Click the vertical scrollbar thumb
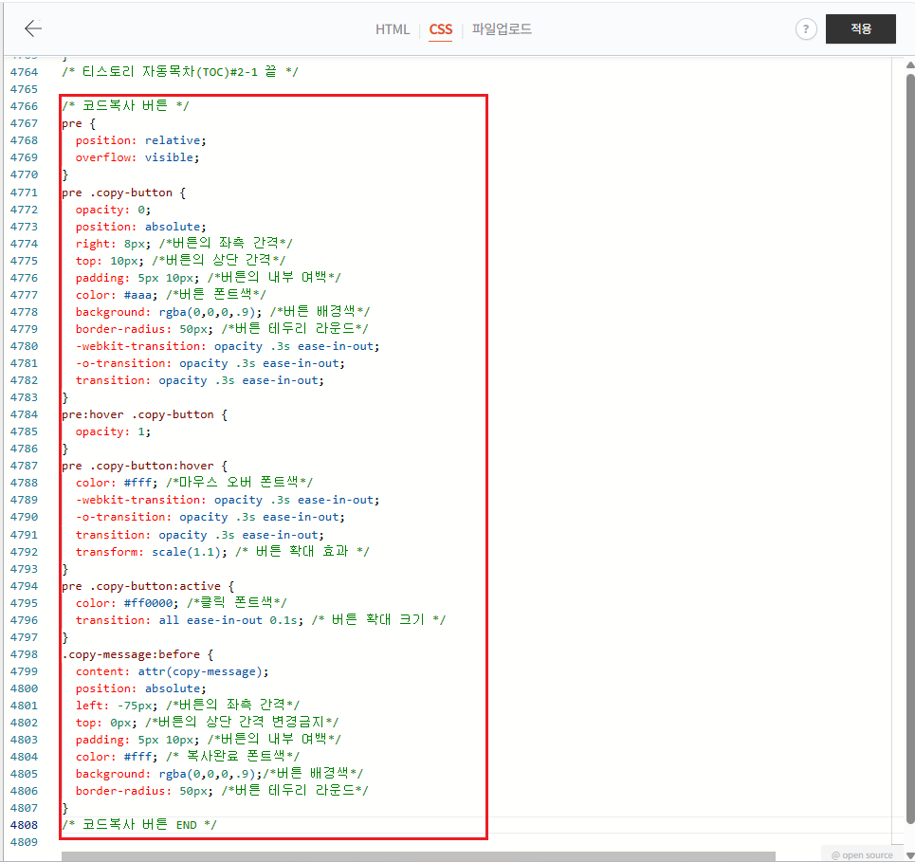Viewport: 915px width, 862px height. [x=910, y=449]
